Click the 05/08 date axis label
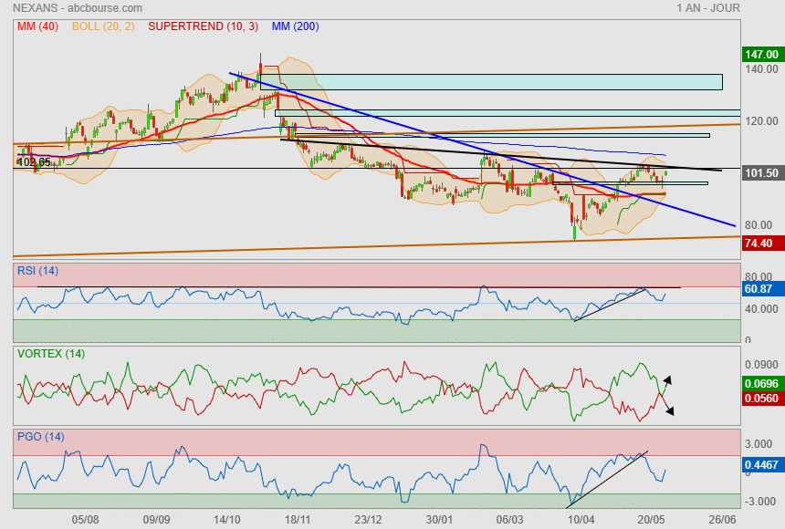This screenshot has height=529, width=785. coord(85,520)
